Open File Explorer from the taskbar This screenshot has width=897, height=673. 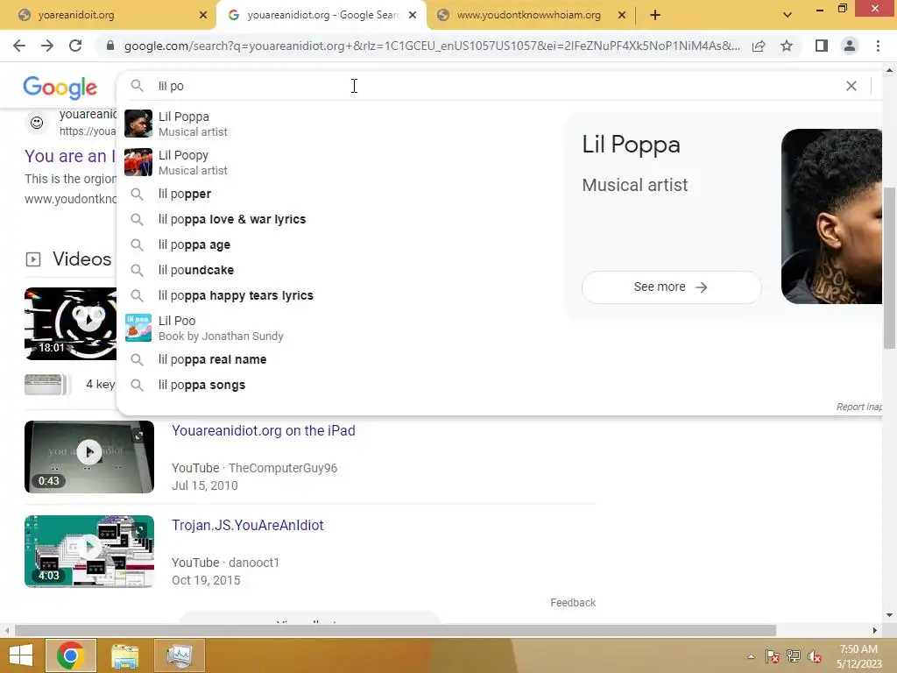(x=124, y=655)
